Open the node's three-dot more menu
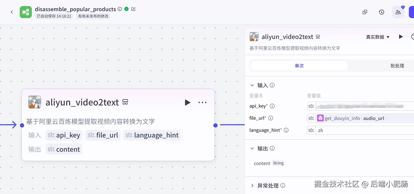Viewport: 414px width, 194px height. tap(202, 102)
